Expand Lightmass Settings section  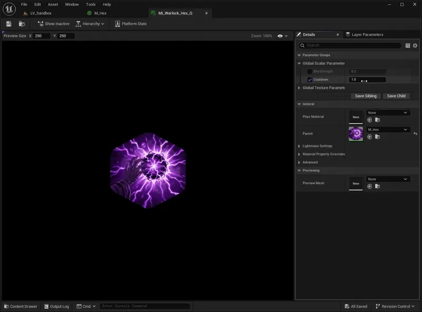[x=299, y=146]
